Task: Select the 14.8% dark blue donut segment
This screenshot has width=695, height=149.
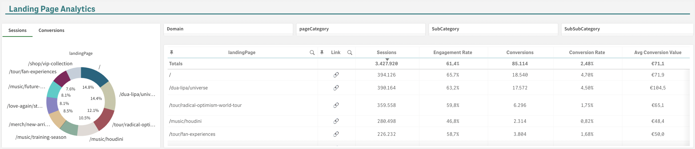Action: coord(94,75)
